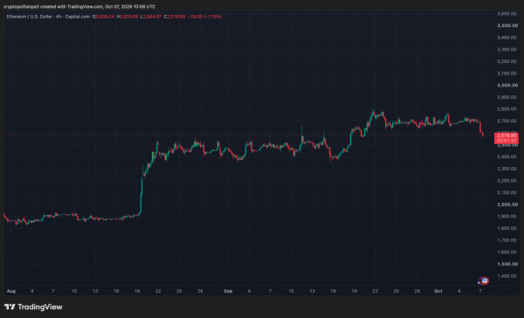Screen dimensions: 524x318
Task: Click the 19 date label after Aug 16
Action: (x=137, y=291)
